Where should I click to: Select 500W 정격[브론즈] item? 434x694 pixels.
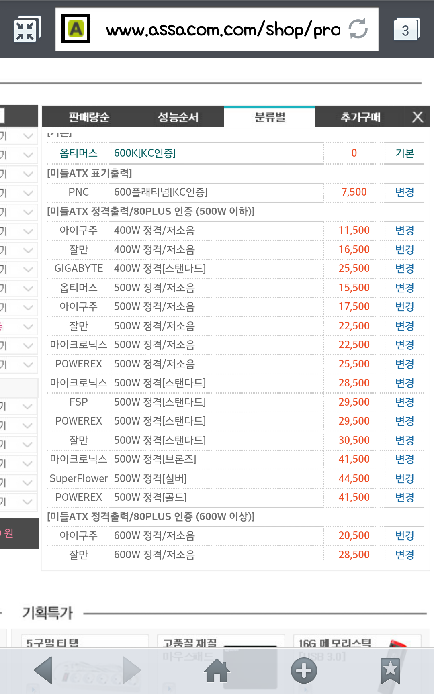point(155,459)
